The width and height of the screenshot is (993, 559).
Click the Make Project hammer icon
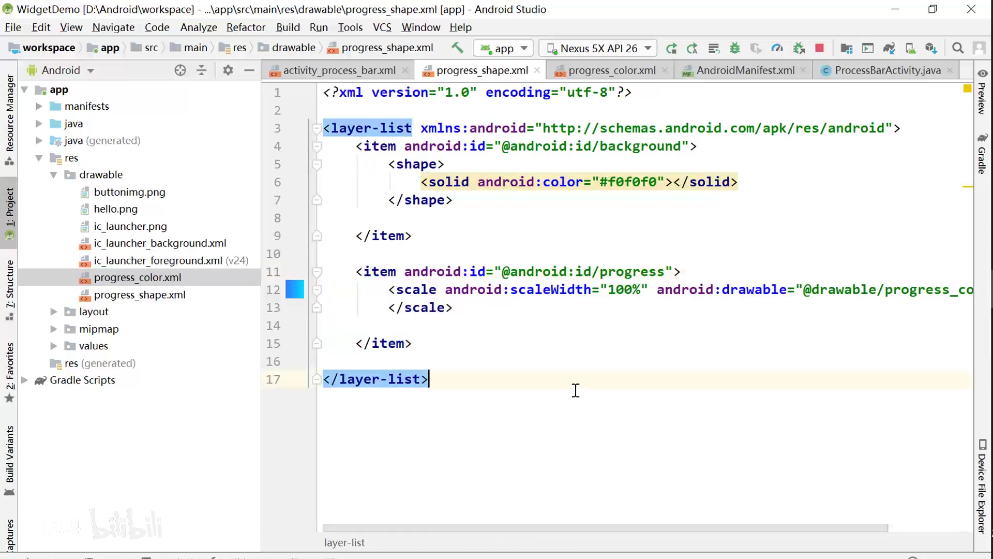(x=457, y=48)
